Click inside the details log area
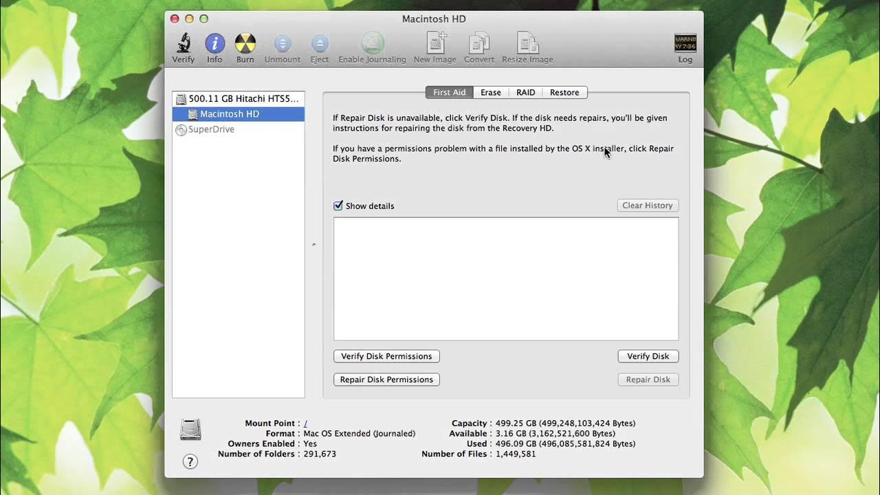The height and width of the screenshot is (495, 880). click(506, 278)
